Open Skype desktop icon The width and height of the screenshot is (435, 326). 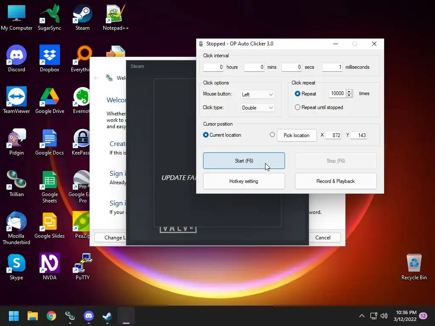pos(17,267)
